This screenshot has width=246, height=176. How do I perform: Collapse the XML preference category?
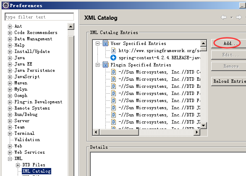pos(10,159)
